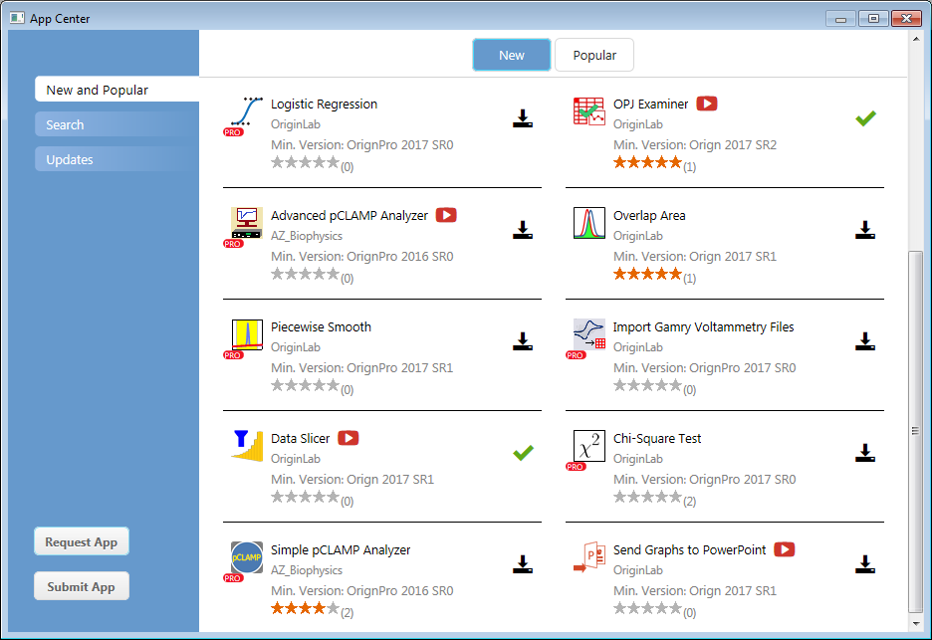Viewport: 932px width, 640px height.
Task: Open the Overlap Area app icon
Action: pyautogui.click(x=589, y=223)
